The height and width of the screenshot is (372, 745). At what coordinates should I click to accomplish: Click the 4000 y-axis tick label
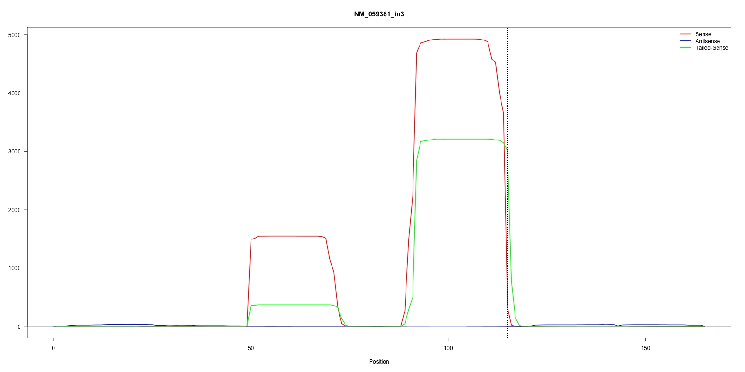click(x=14, y=93)
